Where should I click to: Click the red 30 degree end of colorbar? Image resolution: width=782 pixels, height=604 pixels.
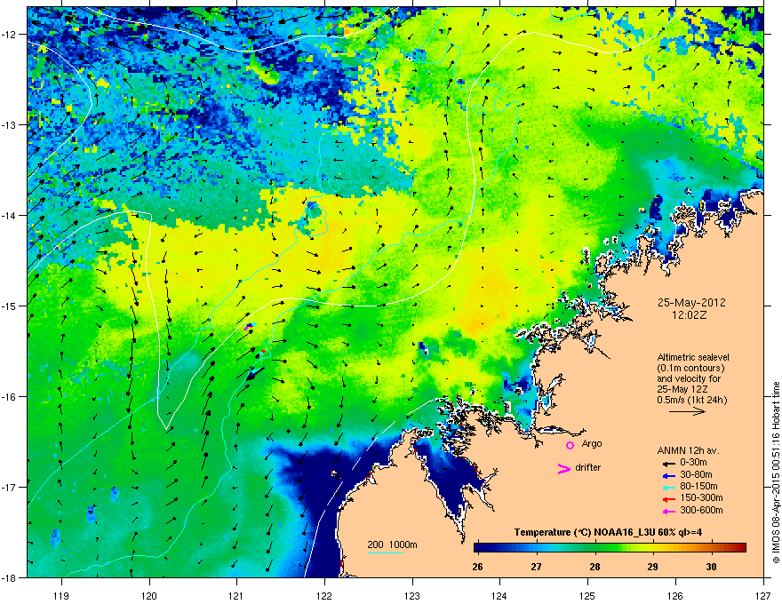tap(738, 548)
